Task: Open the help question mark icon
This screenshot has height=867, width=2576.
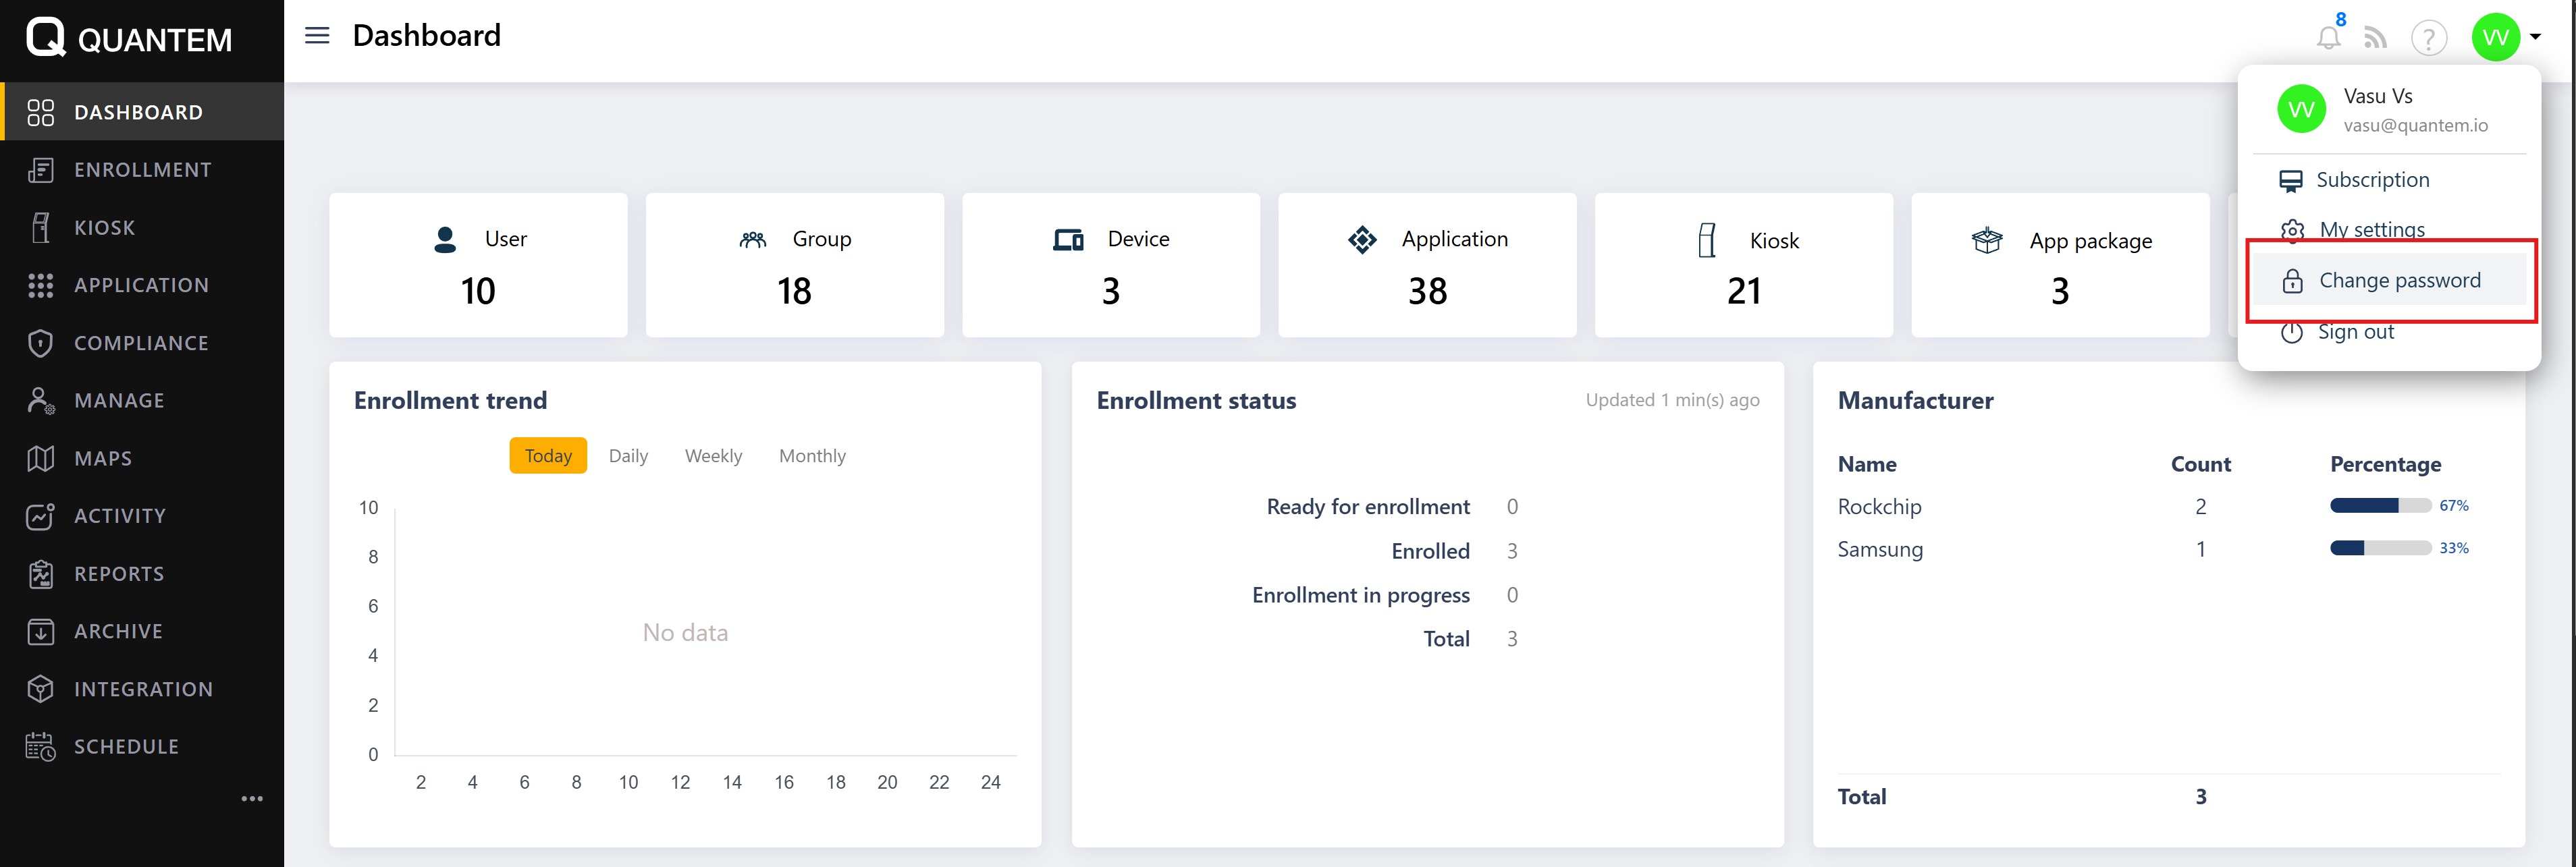Action: 2428,38
